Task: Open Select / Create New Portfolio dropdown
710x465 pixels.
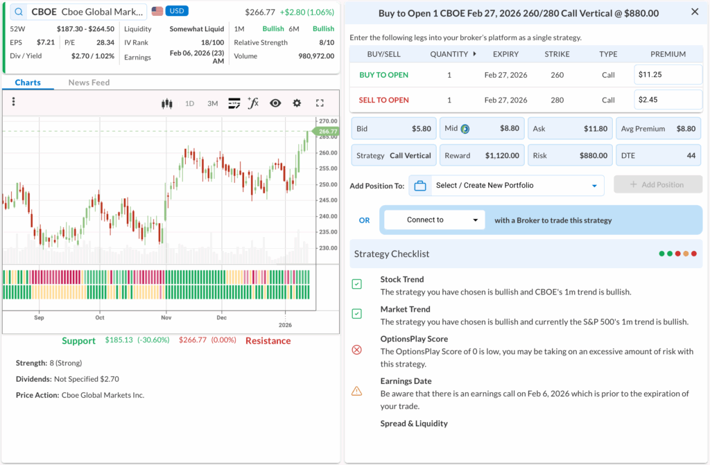Action: pyautogui.click(x=506, y=185)
